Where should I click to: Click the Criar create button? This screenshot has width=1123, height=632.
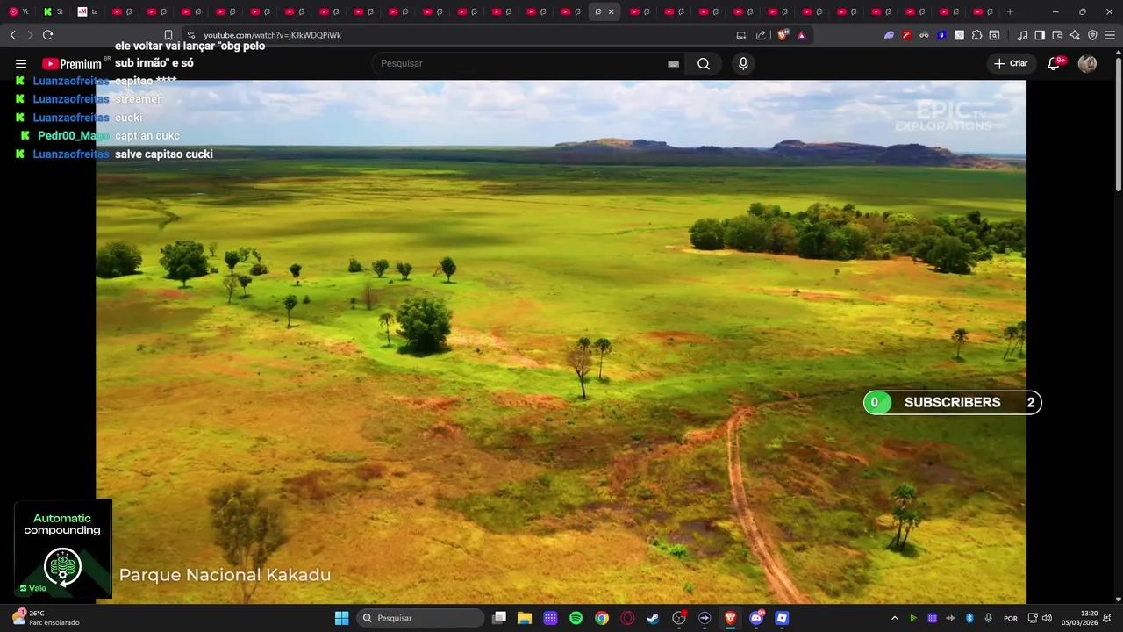click(x=1011, y=63)
